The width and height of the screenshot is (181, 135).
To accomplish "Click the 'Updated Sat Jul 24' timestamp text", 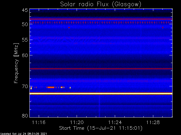I will (23, 134).
